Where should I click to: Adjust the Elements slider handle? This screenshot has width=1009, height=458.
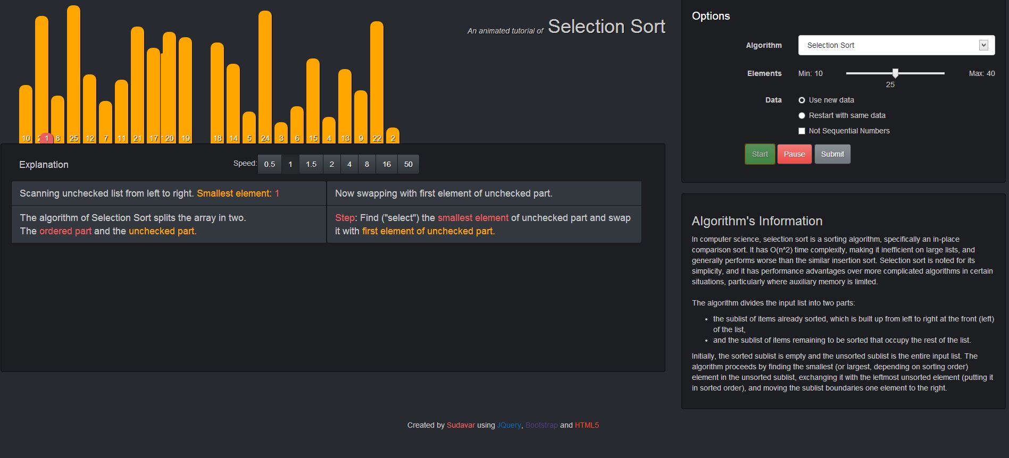click(x=895, y=73)
